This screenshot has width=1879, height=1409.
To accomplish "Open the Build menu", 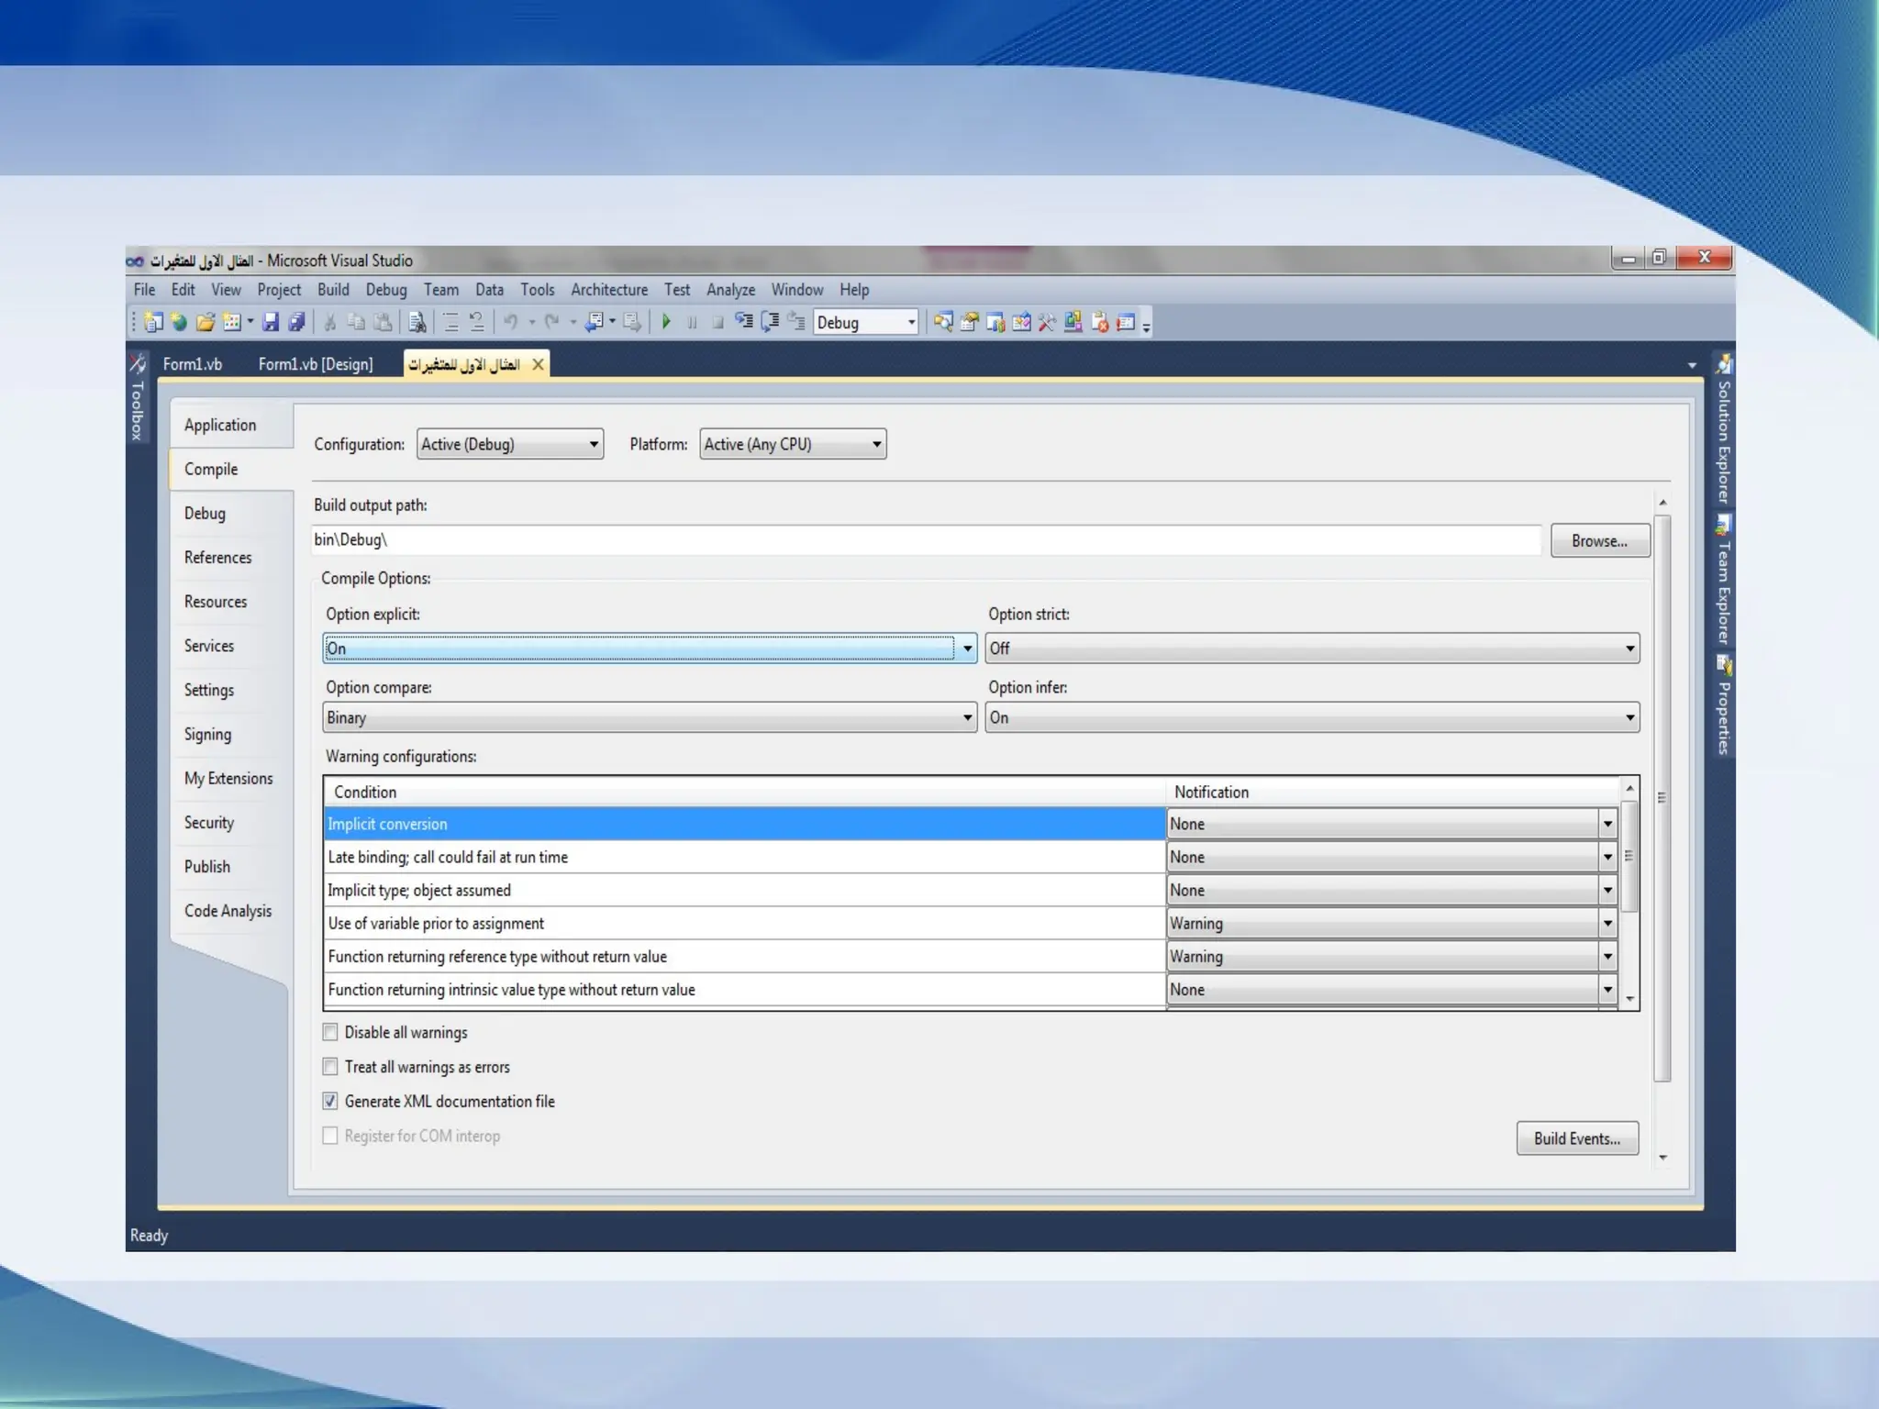I will pyautogui.click(x=333, y=290).
